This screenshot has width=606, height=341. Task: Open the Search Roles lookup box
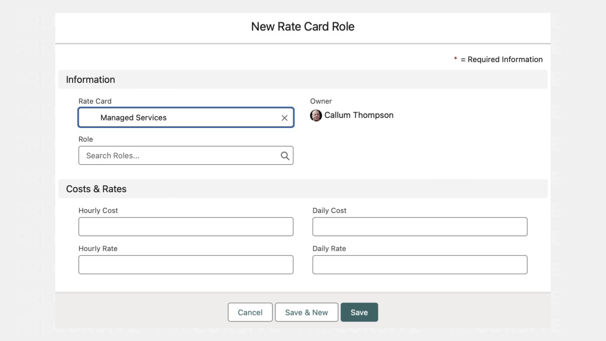pyautogui.click(x=178, y=156)
